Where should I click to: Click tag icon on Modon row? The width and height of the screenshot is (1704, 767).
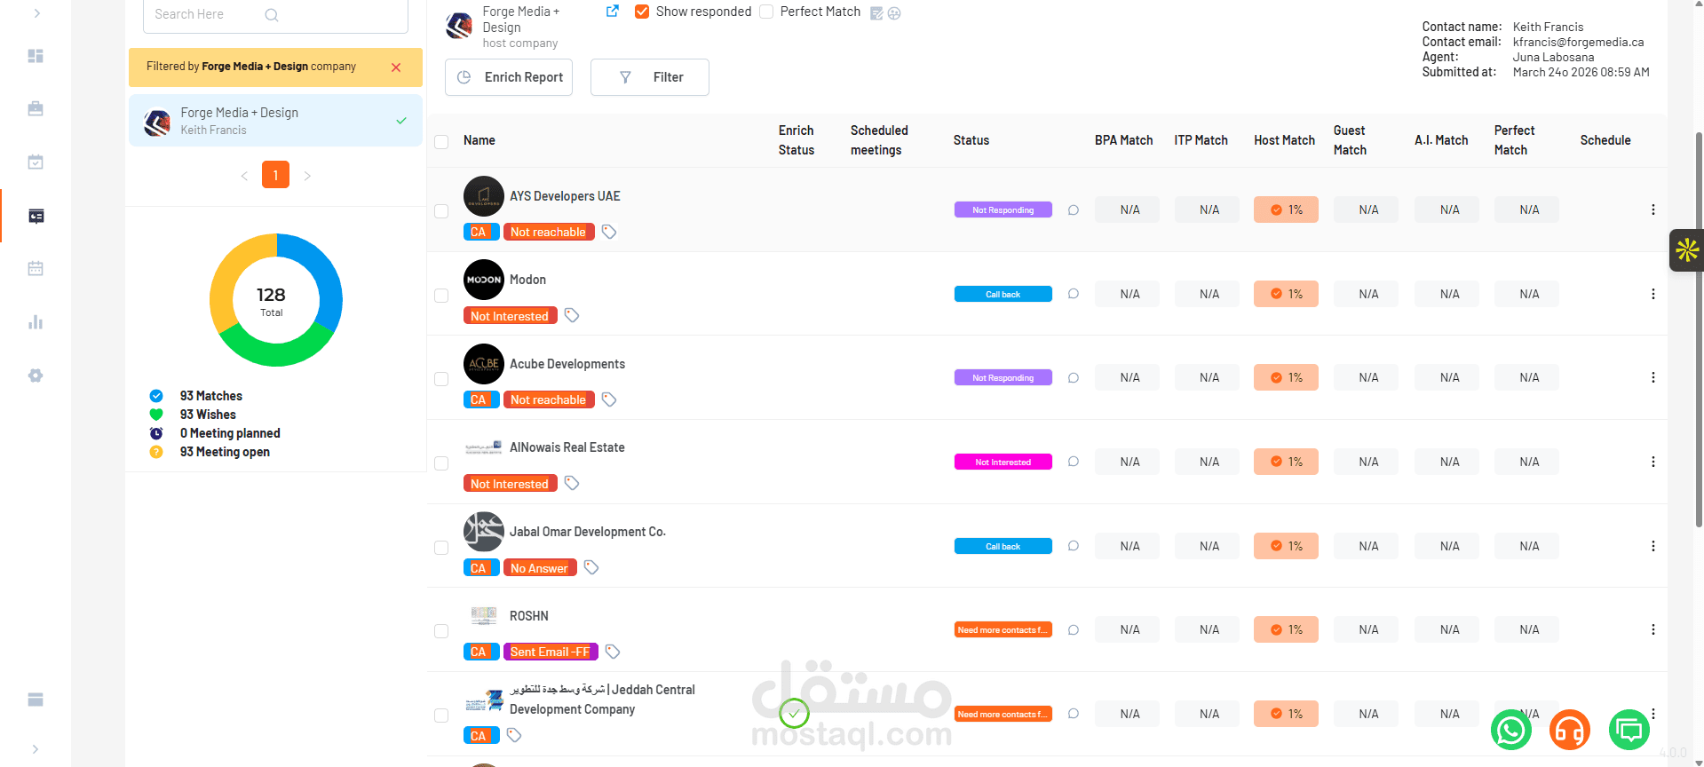click(572, 315)
